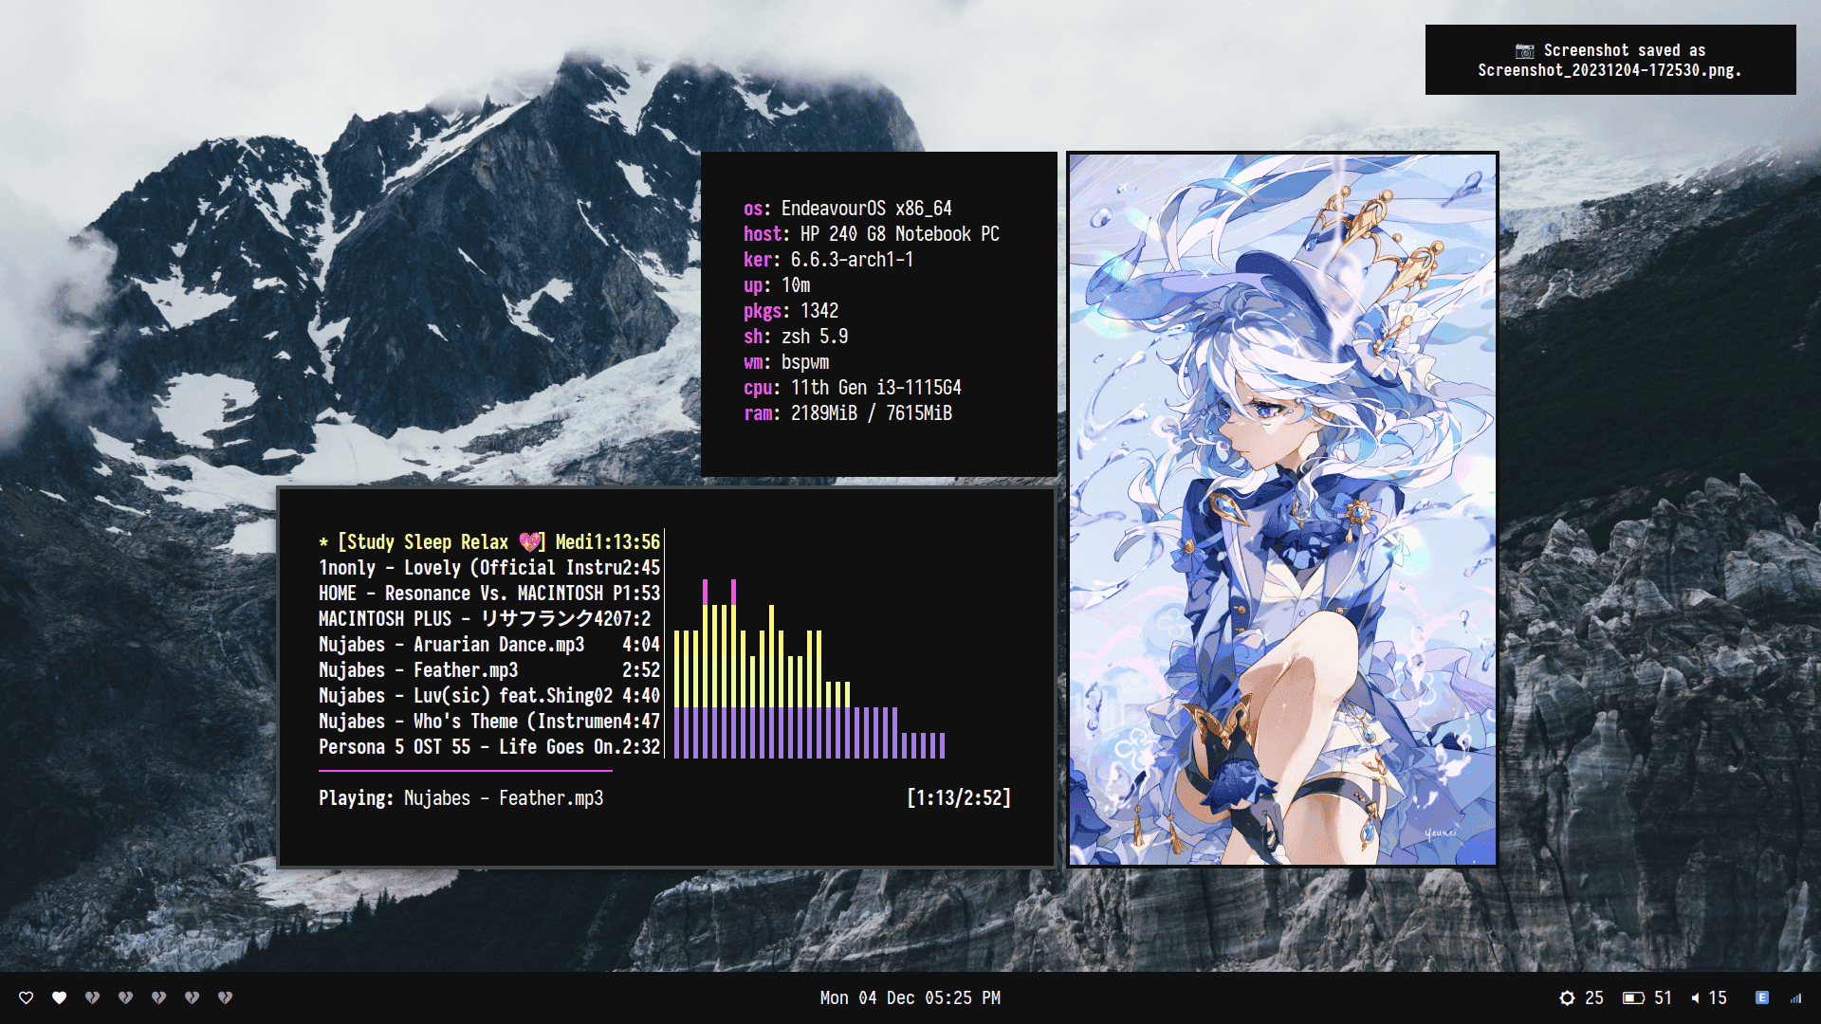1821x1024 pixels.
Task: Click the camera icon in the screenshot notification
Action: 1524,50
